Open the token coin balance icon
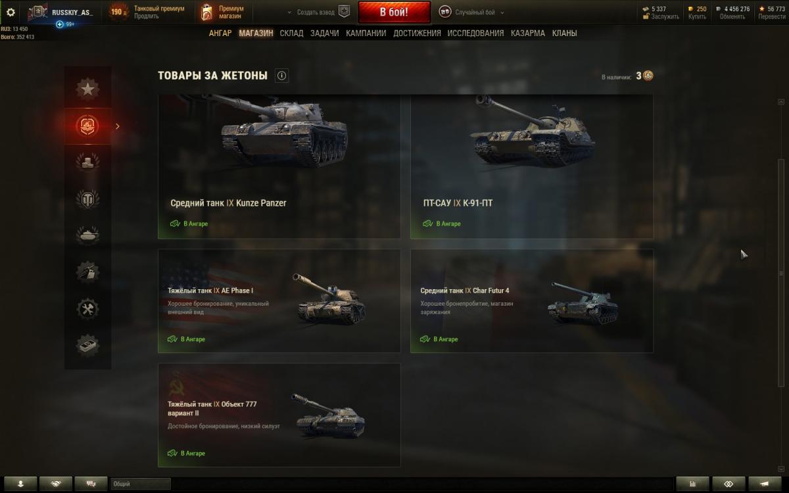The width and height of the screenshot is (789, 493). [648, 76]
